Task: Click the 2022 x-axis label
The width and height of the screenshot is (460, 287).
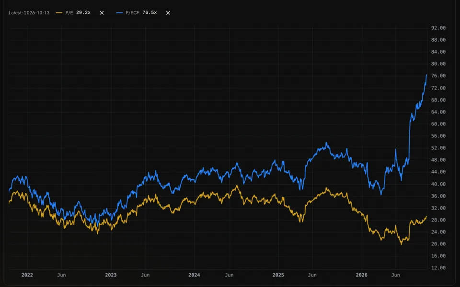Action: click(27, 275)
